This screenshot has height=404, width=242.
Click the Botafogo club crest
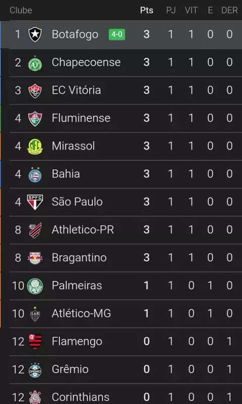pos(35,34)
